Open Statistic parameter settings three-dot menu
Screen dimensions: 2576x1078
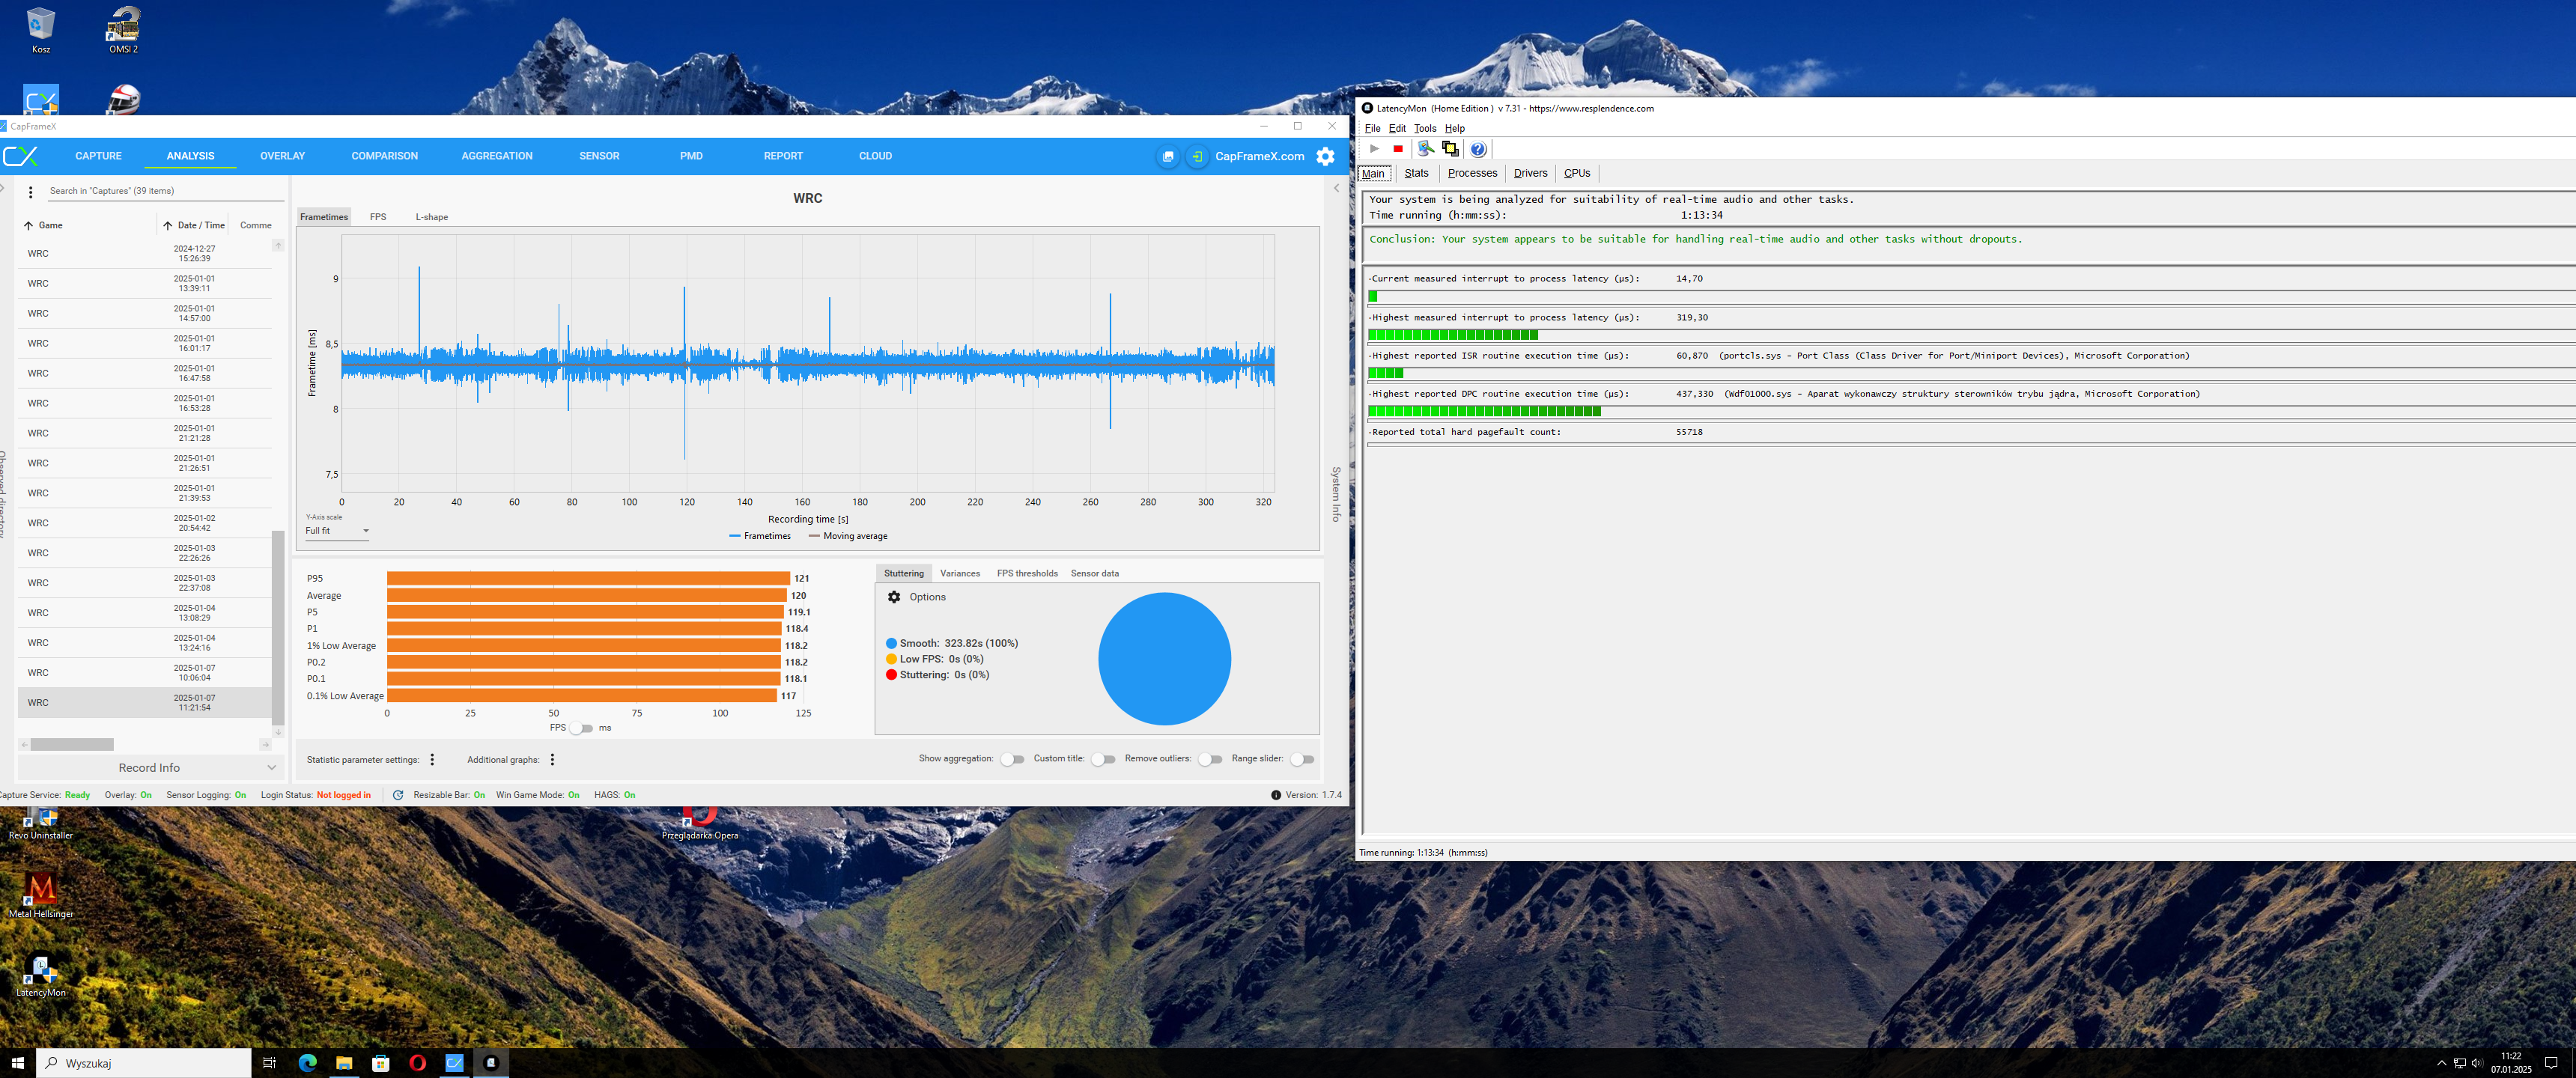pos(432,760)
